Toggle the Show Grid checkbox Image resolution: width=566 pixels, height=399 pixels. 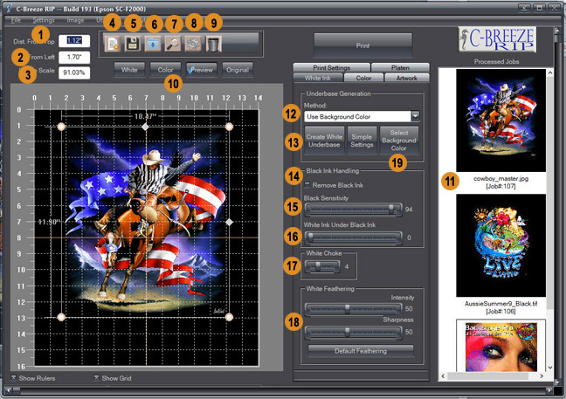[96, 378]
